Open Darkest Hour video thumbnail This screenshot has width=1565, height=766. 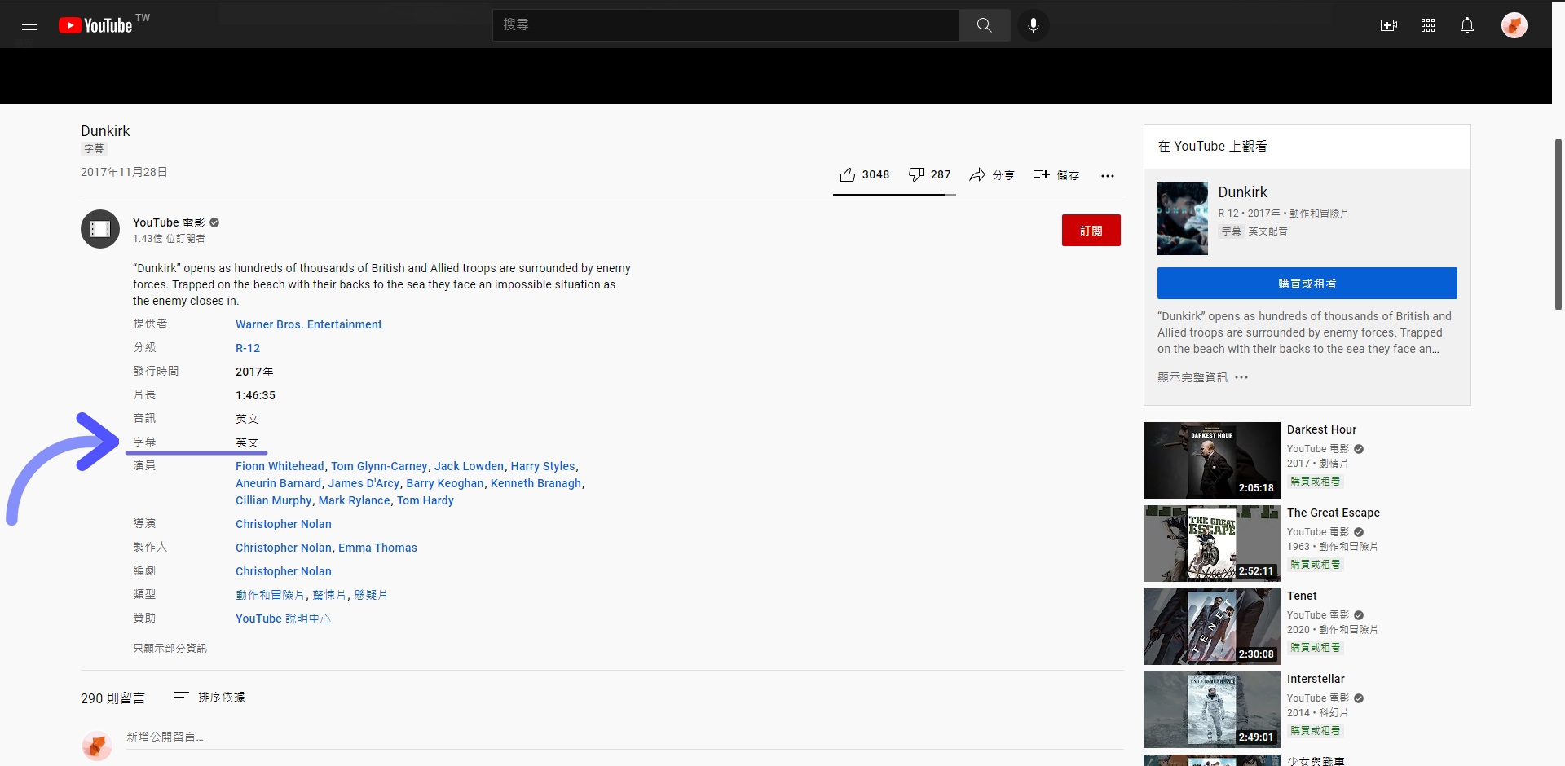pyautogui.click(x=1212, y=460)
